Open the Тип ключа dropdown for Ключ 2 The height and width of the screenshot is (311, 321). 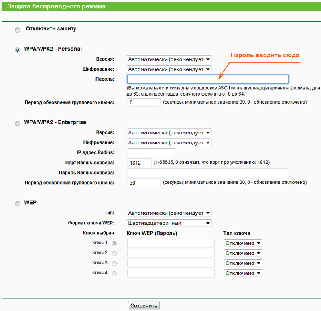243,253
